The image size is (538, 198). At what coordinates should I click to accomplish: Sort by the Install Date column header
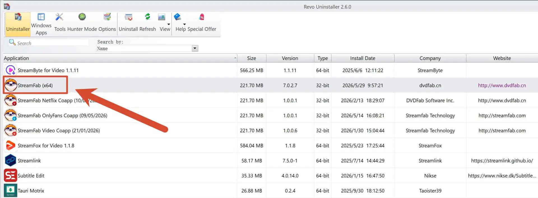[x=363, y=58]
